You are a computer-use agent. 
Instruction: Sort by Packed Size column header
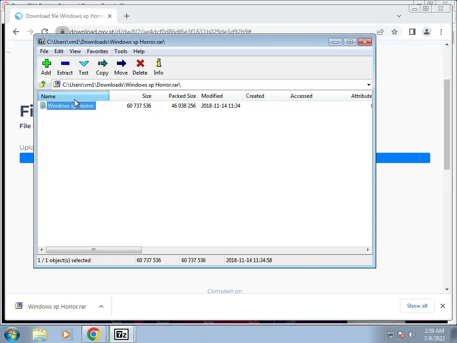[176, 96]
